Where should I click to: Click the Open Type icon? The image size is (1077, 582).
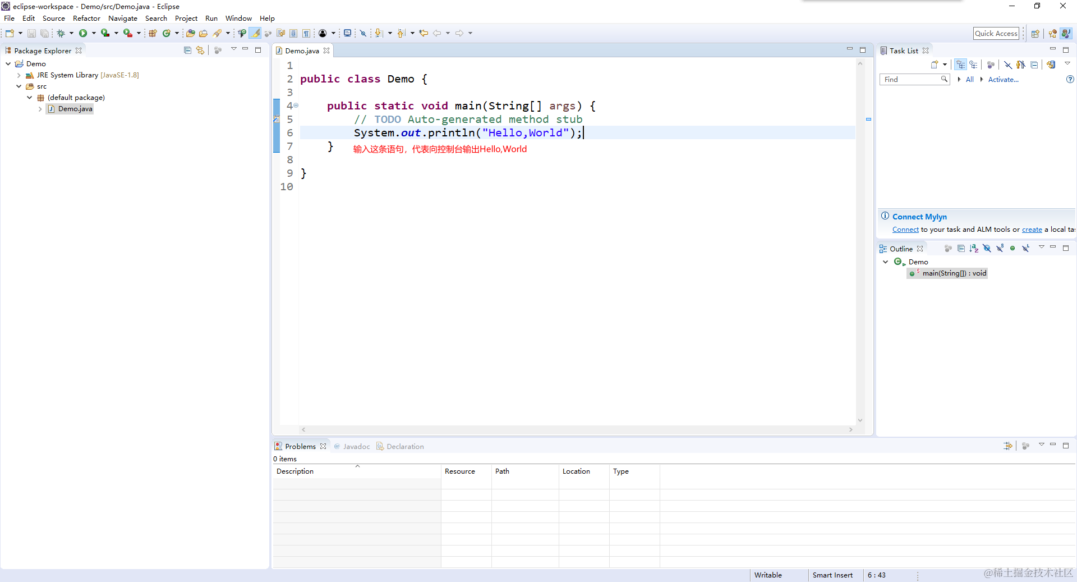point(191,33)
